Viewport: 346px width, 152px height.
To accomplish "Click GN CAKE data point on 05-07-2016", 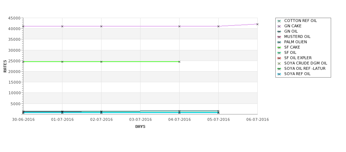I will pos(219,26).
